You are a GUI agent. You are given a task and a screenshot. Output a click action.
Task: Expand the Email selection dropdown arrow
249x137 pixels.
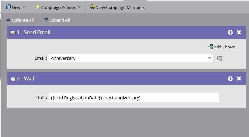pos(210,58)
